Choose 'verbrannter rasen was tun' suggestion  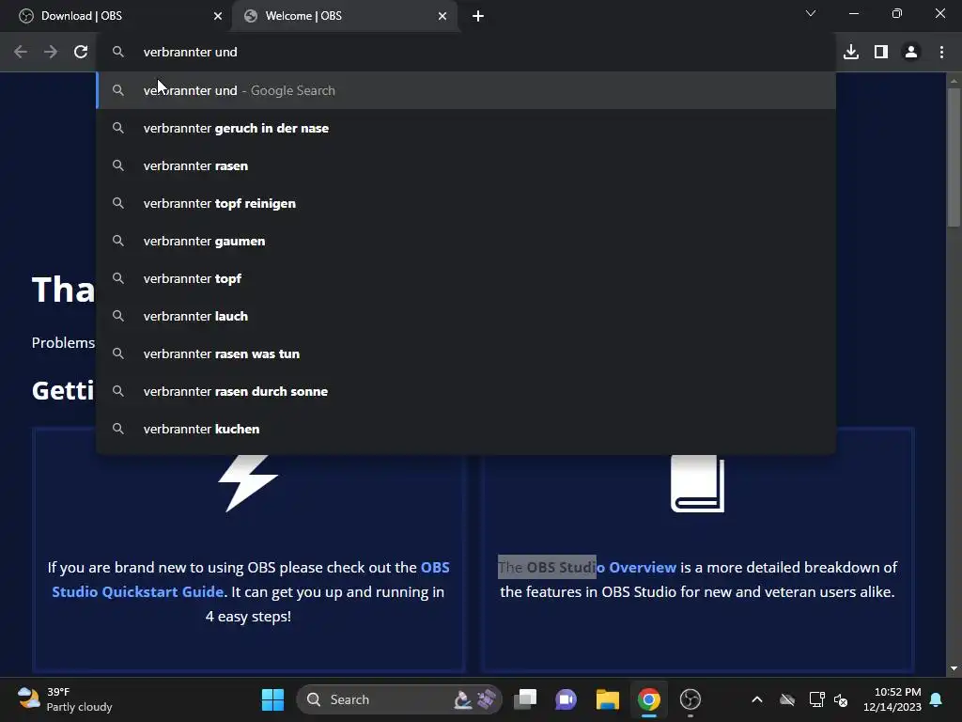466,353
